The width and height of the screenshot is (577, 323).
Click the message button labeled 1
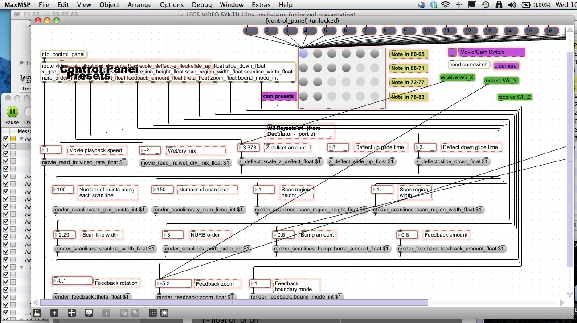click(x=251, y=31)
